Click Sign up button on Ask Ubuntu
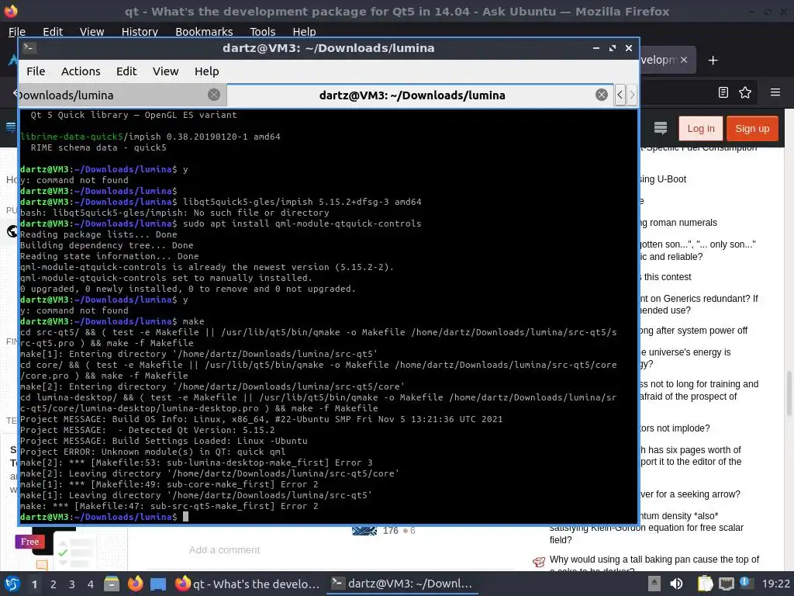The image size is (794, 596). 752,129
